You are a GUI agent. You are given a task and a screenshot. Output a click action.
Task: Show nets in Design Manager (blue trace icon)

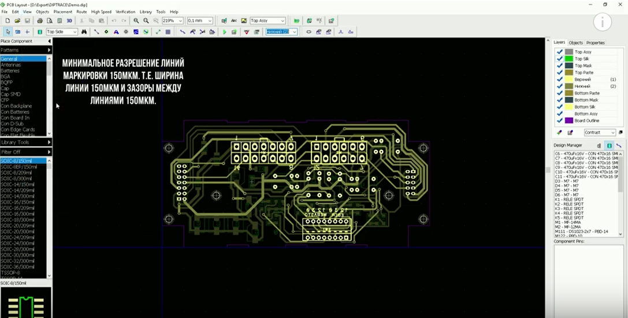[619, 145]
